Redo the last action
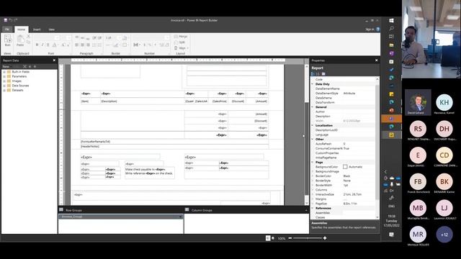Viewport: 461px width, 259px height. tap(16, 20)
